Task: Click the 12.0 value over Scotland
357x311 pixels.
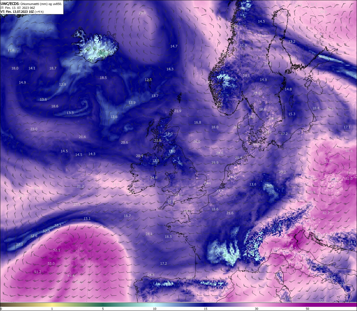Action: [x=169, y=134]
